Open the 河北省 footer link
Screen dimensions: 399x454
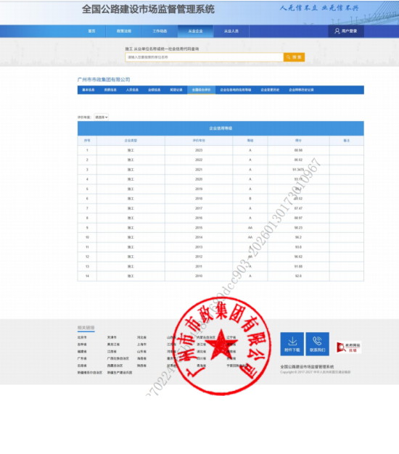(141, 337)
